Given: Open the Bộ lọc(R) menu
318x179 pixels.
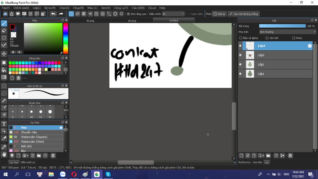Looking at the screenshot, I should tap(50, 8).
